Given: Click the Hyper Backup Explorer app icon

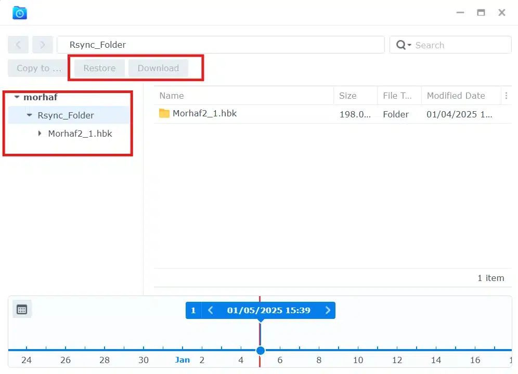Looking at the screenshot, I should [x=20, y=13].
